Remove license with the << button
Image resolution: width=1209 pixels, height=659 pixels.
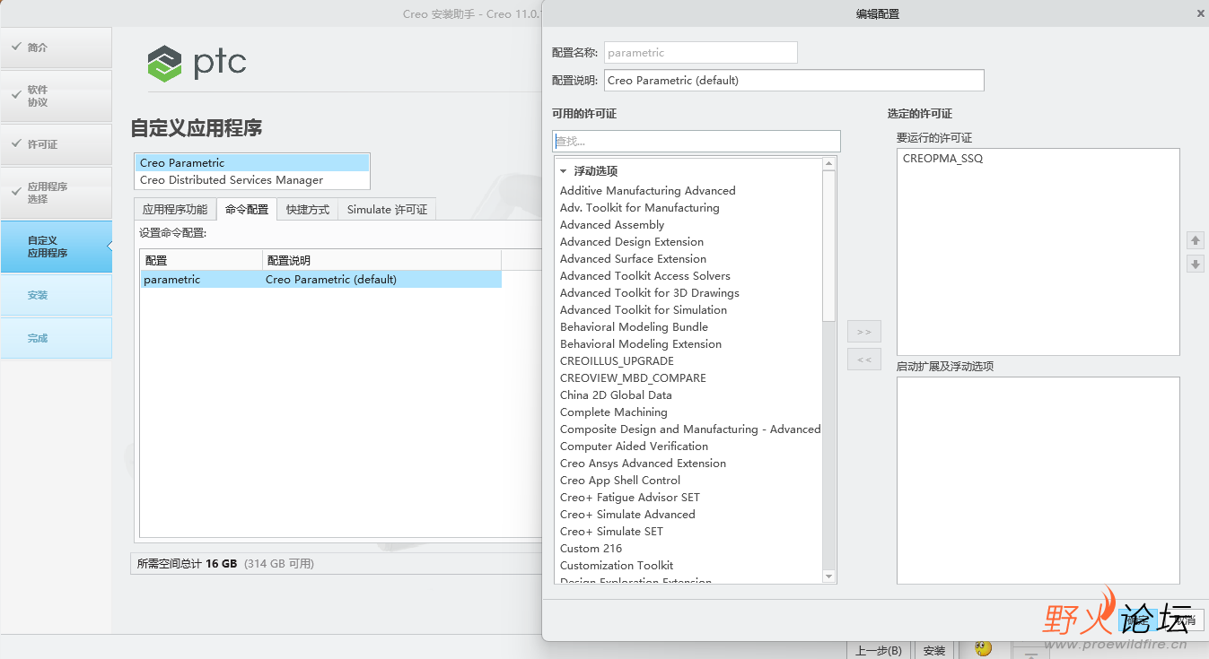(864, 360)
